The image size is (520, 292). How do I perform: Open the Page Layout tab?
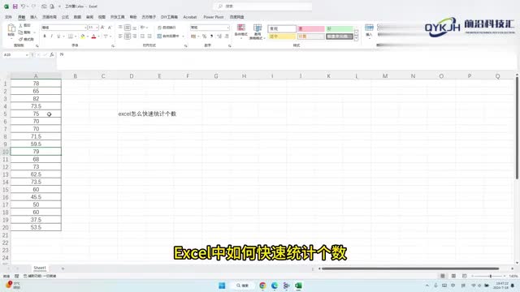[x=50, y=17]
